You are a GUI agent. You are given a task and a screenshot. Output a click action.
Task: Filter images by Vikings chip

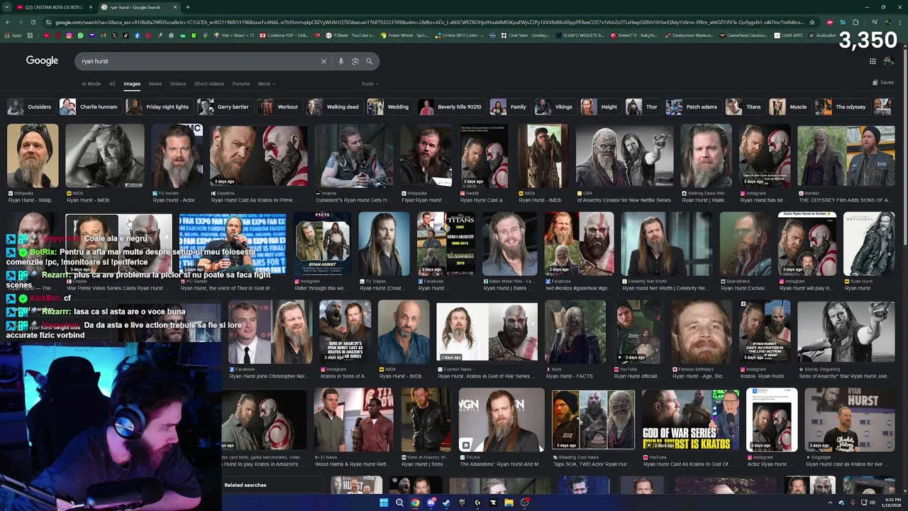(555, 106)
